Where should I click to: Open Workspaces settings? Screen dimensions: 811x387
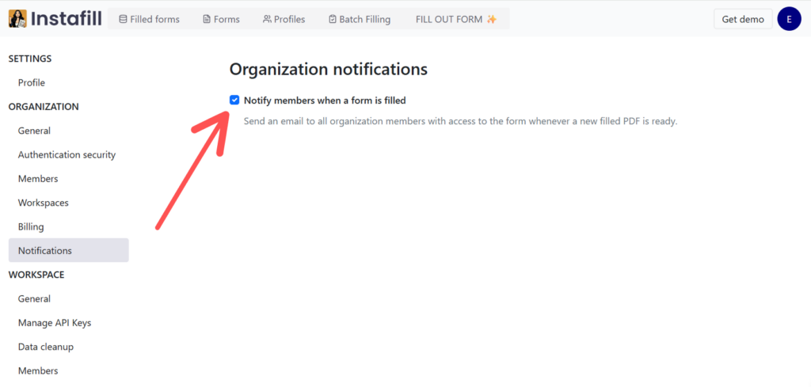pyautogui.click(x=44, y=203)
